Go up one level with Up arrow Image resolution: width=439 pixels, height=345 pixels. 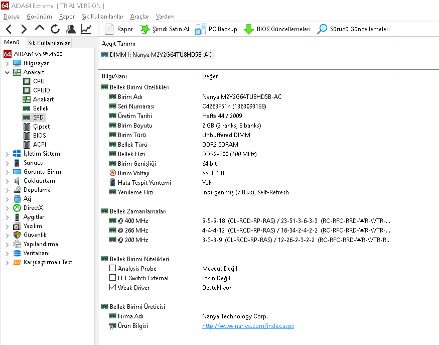point(40,29)
